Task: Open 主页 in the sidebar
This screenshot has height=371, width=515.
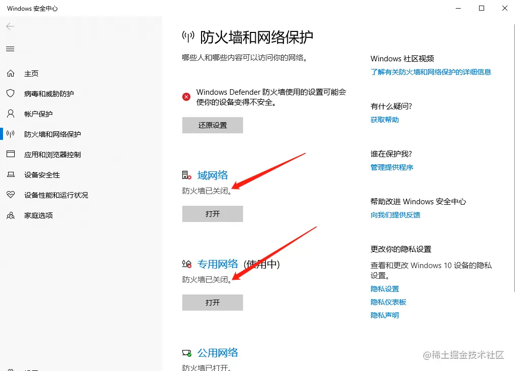Action: (31, 73)
